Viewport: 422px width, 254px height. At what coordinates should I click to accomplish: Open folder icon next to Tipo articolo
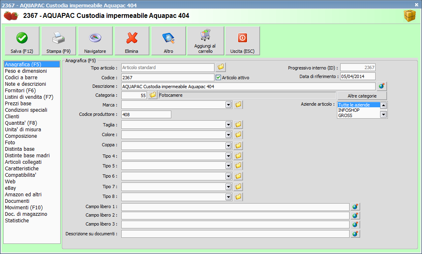click(221, 67)
